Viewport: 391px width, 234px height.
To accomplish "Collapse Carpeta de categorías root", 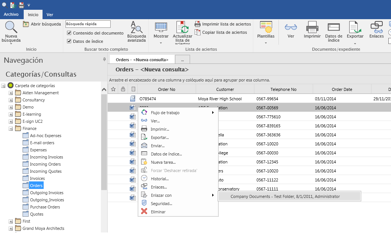I will tap(3, 86).
